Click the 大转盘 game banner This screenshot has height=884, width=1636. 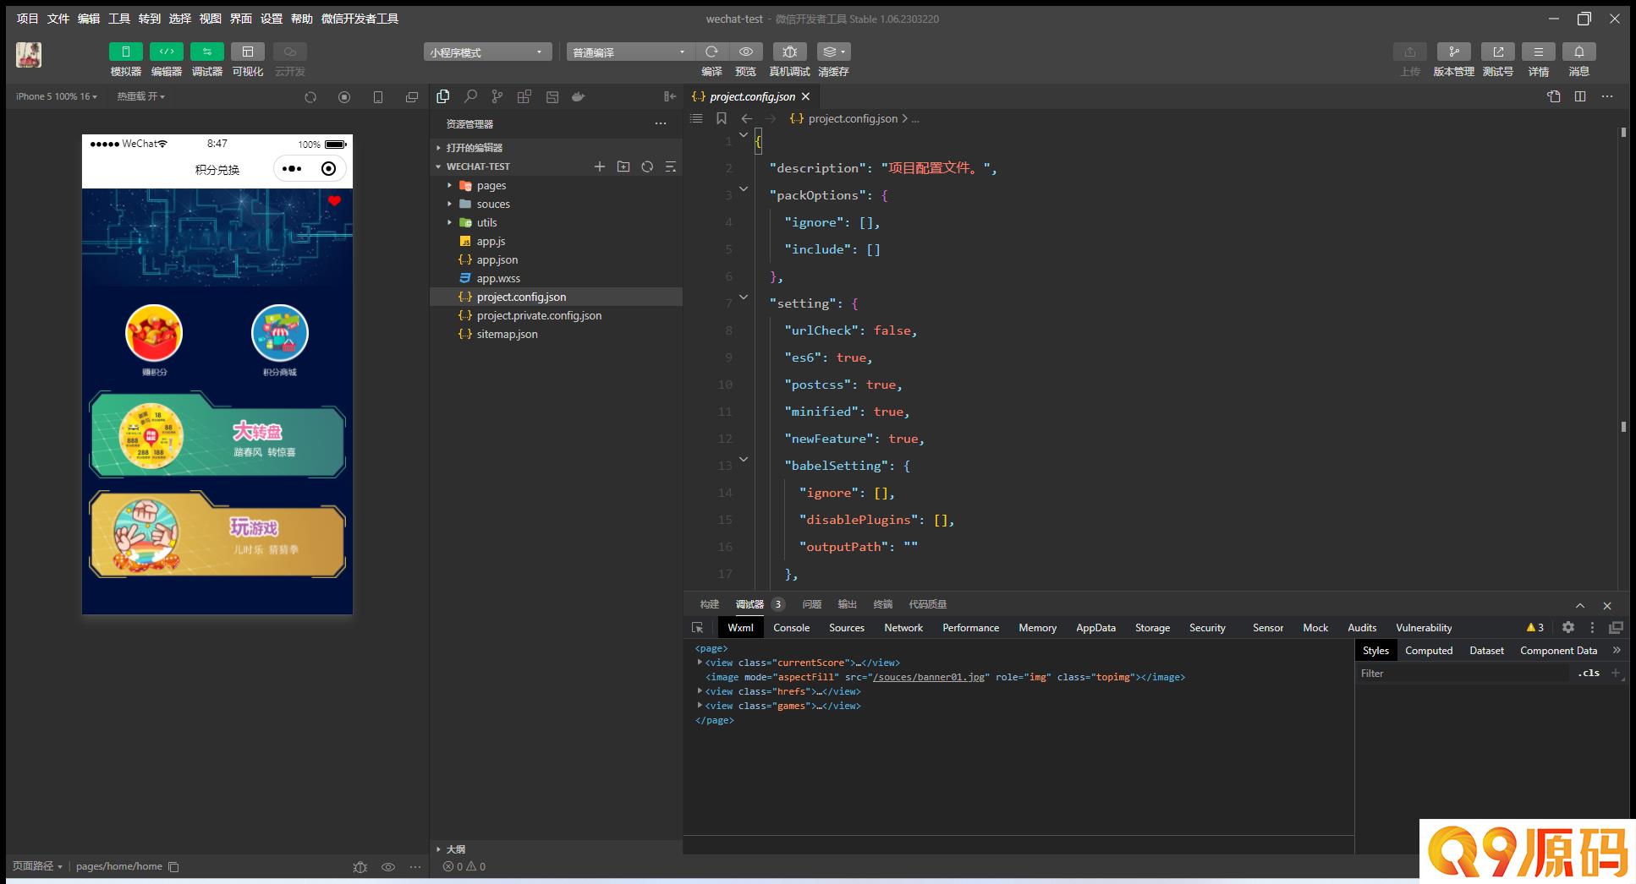point(217,434)
